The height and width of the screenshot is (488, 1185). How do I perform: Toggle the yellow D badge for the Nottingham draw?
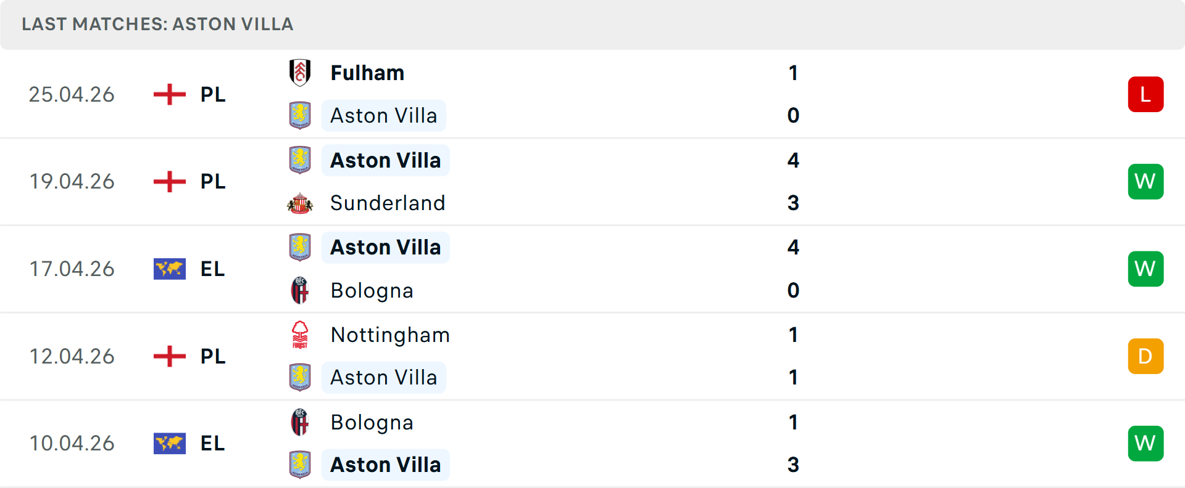[1145, 356]
